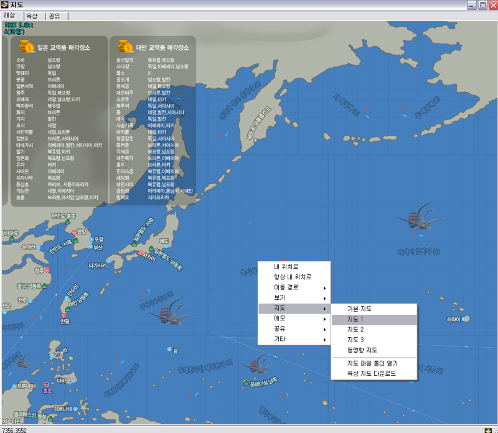498x433 pixels.
Task: Click the 중국 남동쪽 landing point triangle
Action: pos(44,286)
